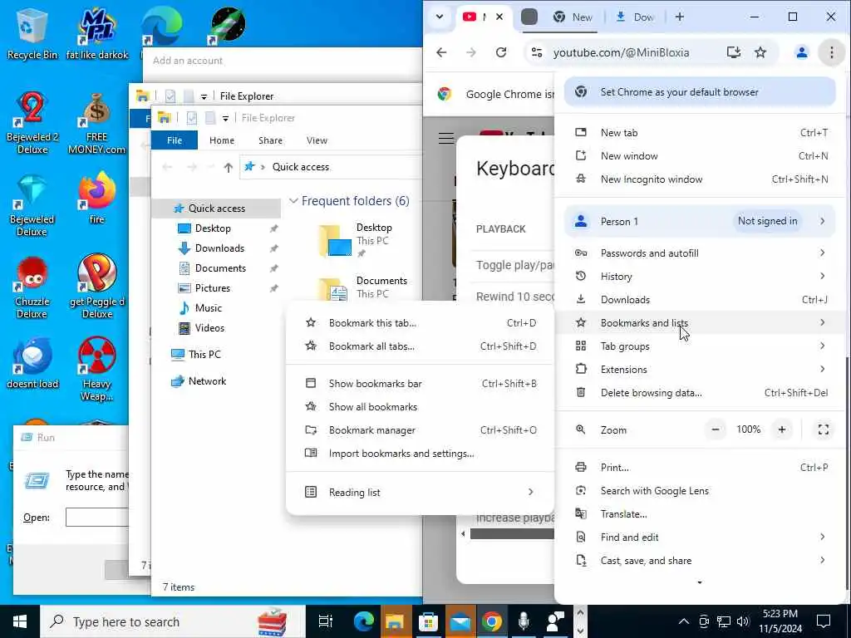Open File Explorer from the taskbar
This screenshot has width=851, height=638.
[x=395, y=621]
